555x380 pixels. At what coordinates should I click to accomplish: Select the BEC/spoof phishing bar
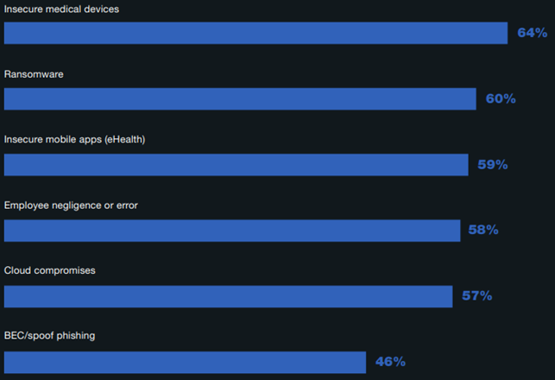pyautogui.click(x=185, y=362)
